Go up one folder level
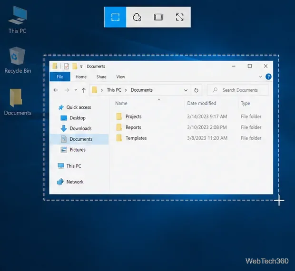295x271 pixels. coord(84,90)
